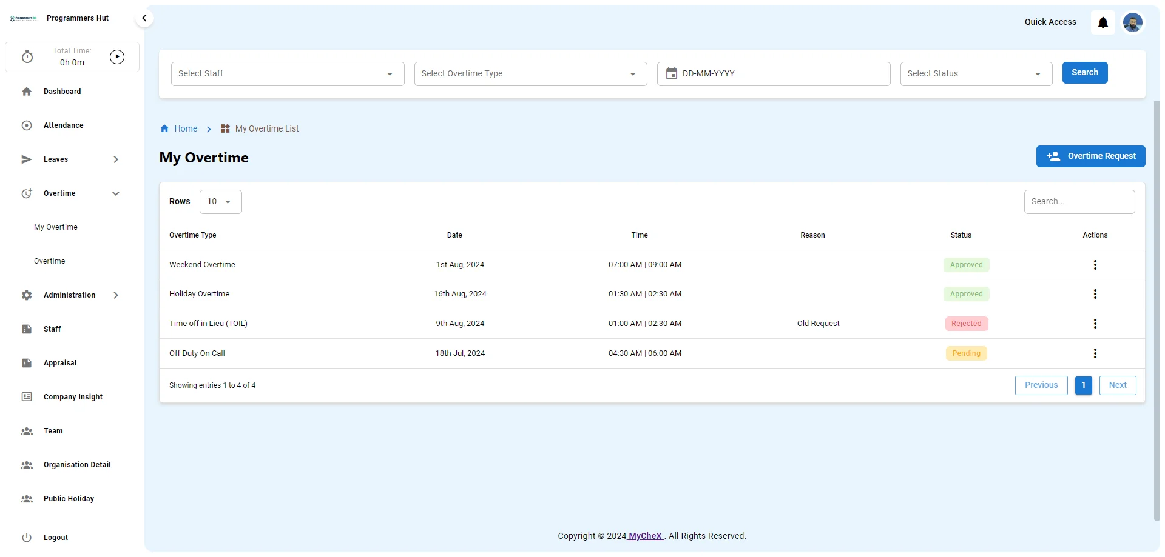
Task: Open the Select Status dropdown
Action: click(x=976, y=74)
